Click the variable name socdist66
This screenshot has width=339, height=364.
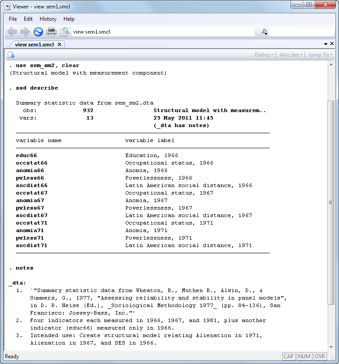32,185
